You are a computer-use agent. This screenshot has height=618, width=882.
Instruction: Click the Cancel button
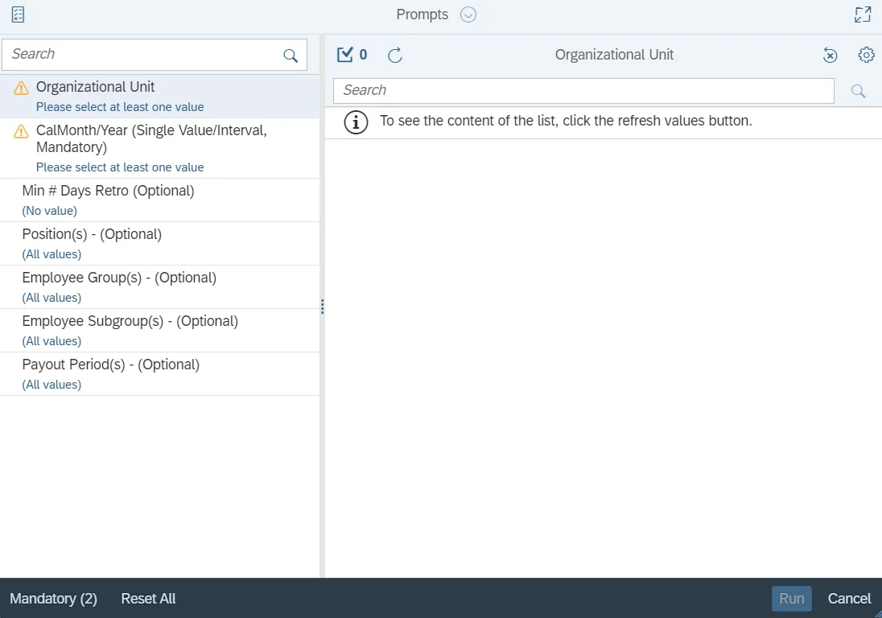pyautogui.click(x=849, y=599)
